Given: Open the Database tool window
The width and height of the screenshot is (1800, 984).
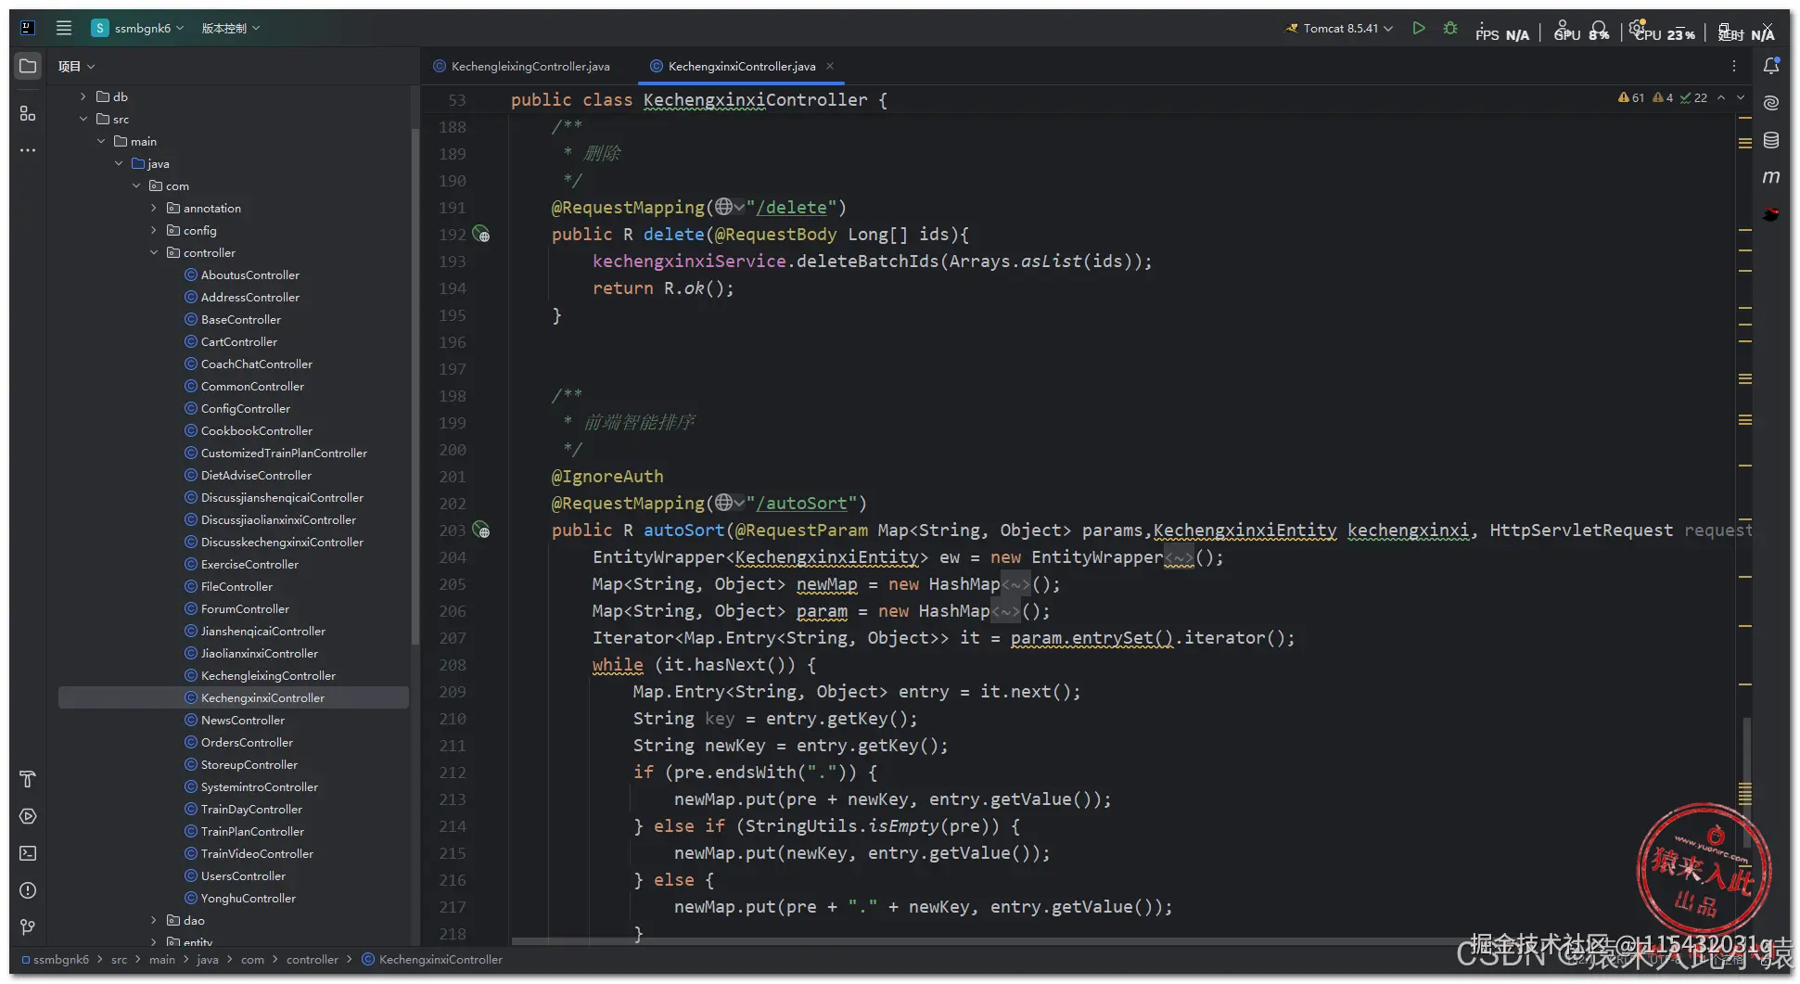Looking at the screenshot, I should click(1771, 140).
